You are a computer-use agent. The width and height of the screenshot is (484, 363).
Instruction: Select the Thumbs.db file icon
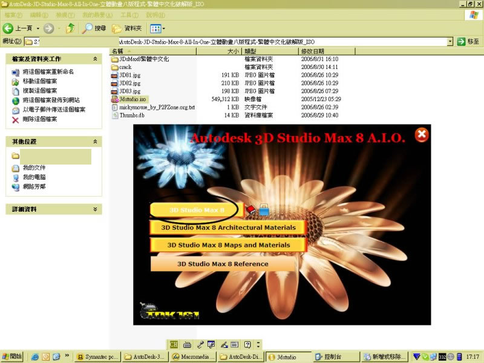tap(115, 115)
